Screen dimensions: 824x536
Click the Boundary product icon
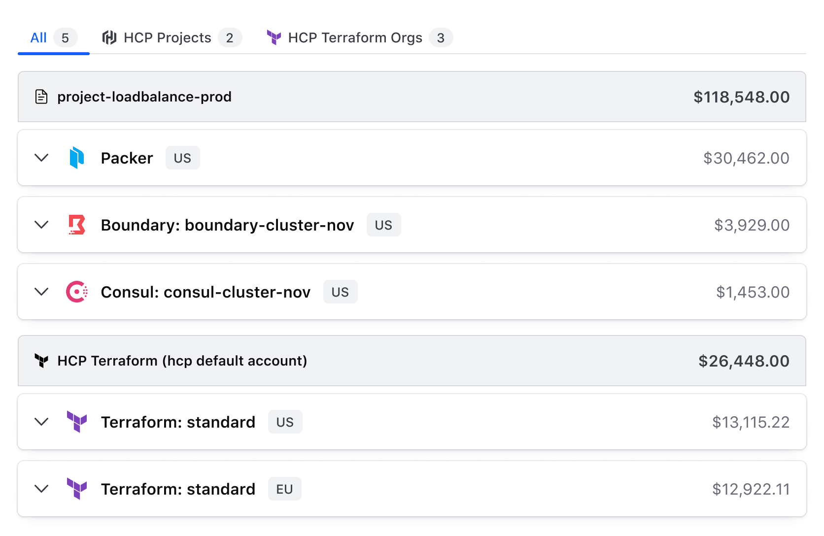click(x=76, y=225)
